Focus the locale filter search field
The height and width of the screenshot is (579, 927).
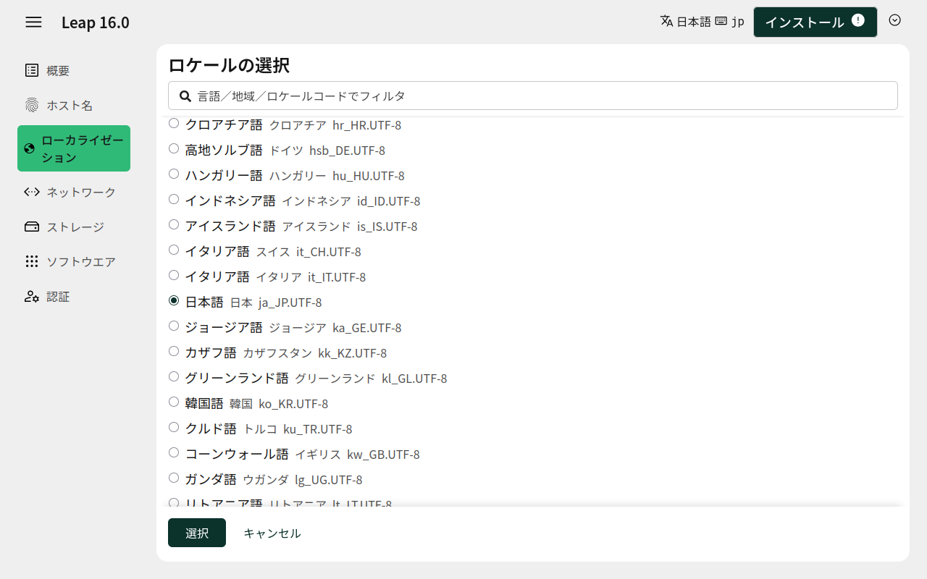tap(533, 96)
